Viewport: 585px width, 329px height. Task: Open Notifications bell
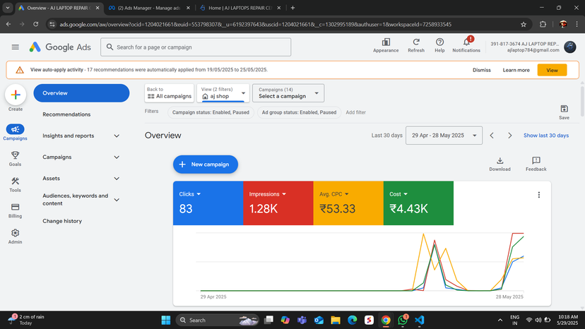[466, 45]
